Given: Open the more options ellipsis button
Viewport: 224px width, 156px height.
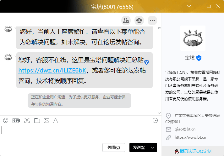Looking at the screenshot, I should point(152,20).
